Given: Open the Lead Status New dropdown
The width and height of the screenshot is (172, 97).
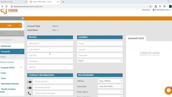Looking at the screenshot, I should click(55, 30).
